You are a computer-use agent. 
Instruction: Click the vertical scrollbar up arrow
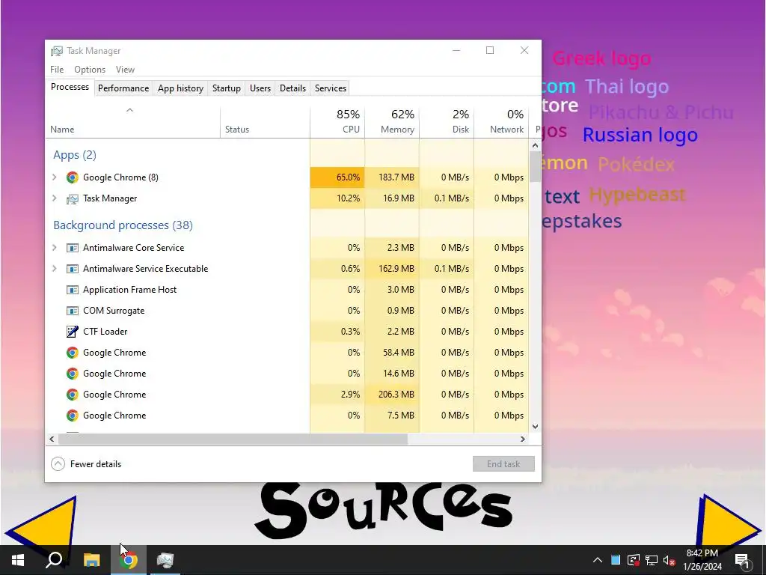pos(535,145)
